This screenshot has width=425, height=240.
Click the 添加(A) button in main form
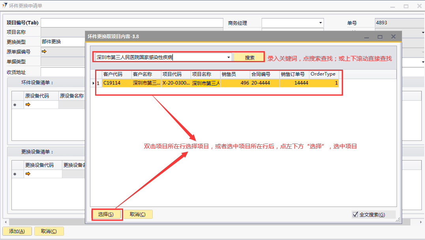[17, 231]
